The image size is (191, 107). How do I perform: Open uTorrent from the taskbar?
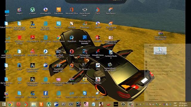[x=49, y=104]
